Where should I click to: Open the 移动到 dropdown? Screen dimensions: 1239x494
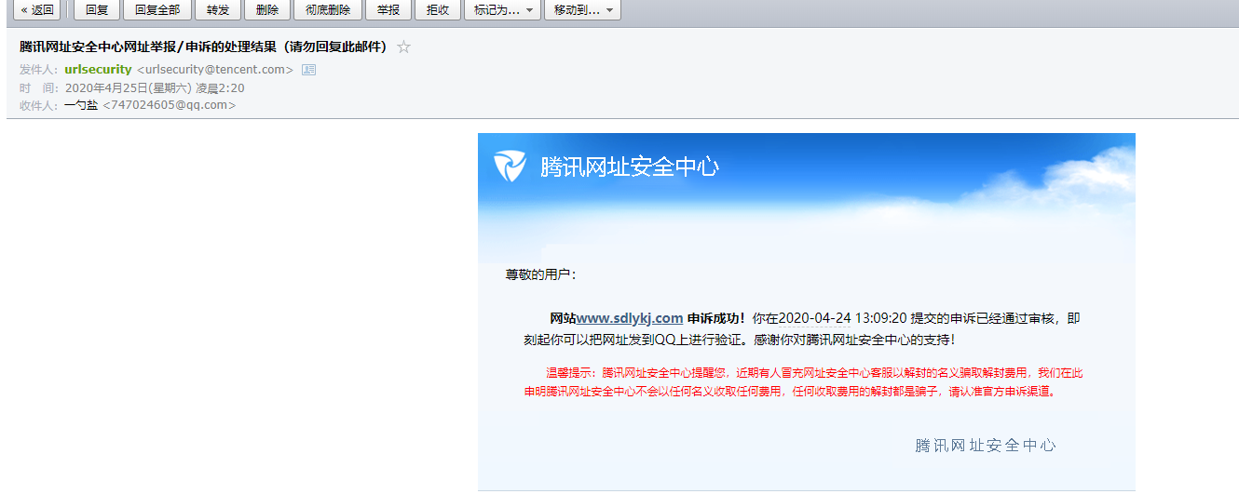tap(582, 10)
